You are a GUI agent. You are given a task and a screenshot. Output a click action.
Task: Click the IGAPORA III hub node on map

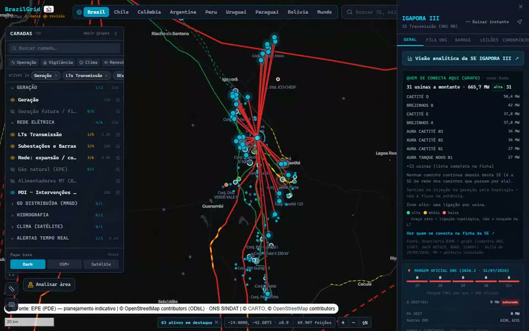point(257,138)
